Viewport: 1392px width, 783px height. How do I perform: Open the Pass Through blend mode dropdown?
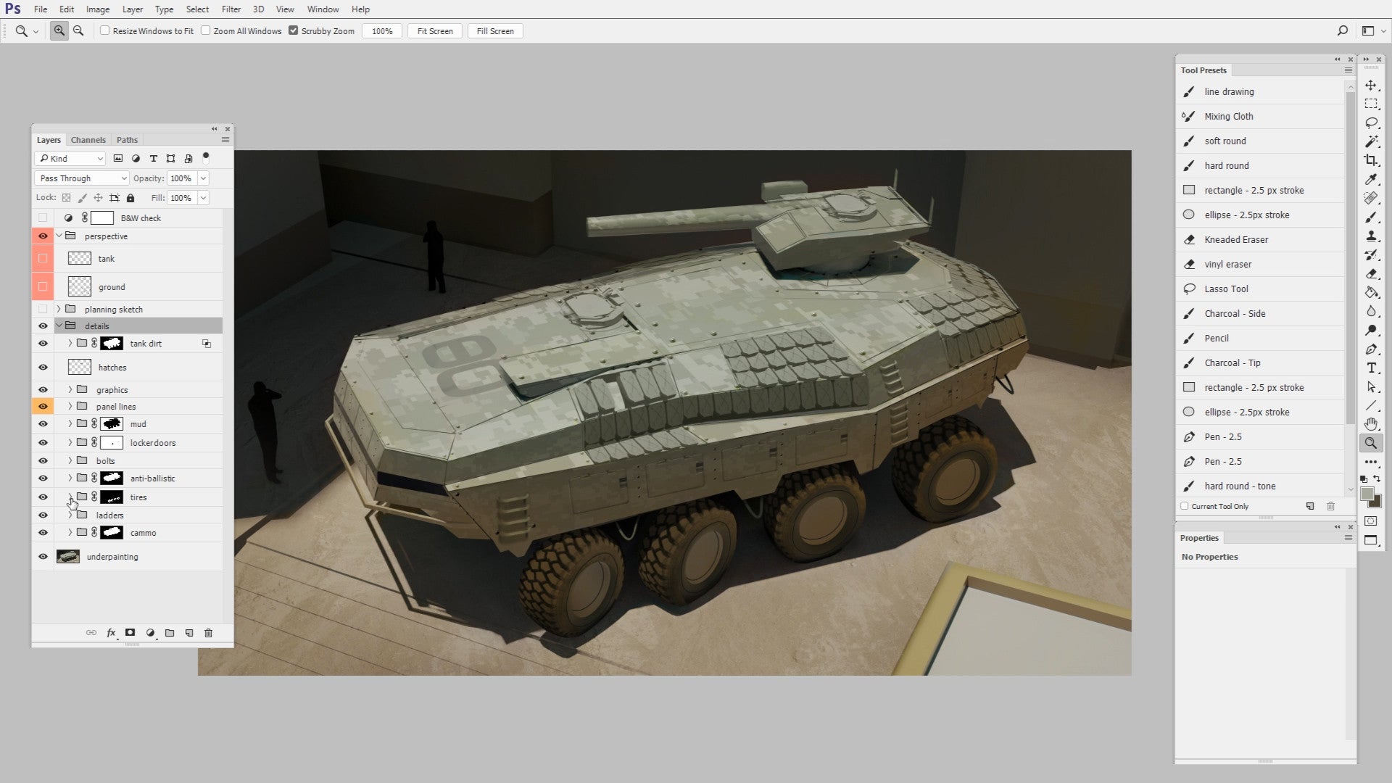(x=81, y=178)
